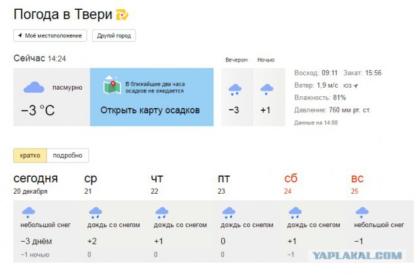The width and height of the screenshot is (419, 275).
Task: Switch forecast view to кратко
Action: (30, 156)
